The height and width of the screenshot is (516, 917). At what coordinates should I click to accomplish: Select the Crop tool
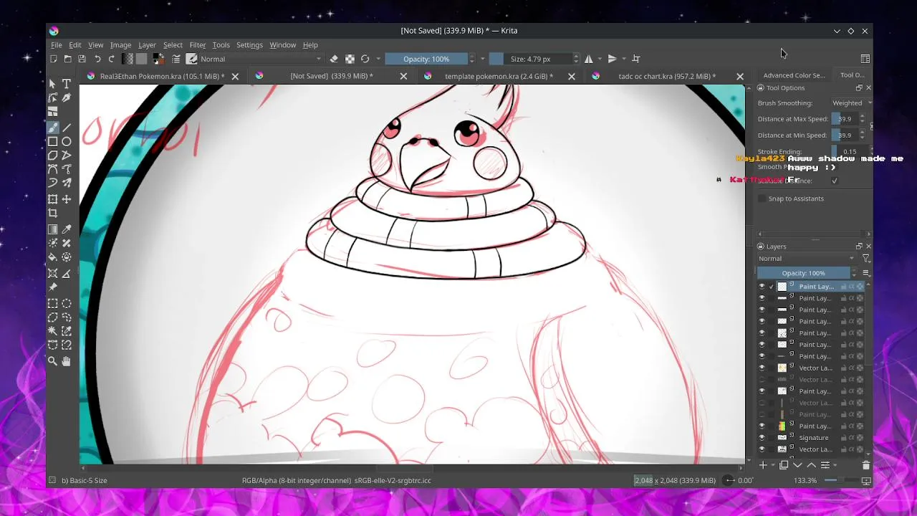pyautogui.click(x=53, y=213)
